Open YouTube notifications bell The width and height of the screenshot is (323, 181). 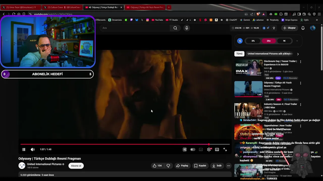[303, 28]
